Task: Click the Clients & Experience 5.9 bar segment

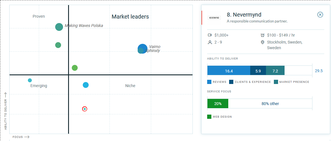Action: pyautogui.click(x=258, y=71)
